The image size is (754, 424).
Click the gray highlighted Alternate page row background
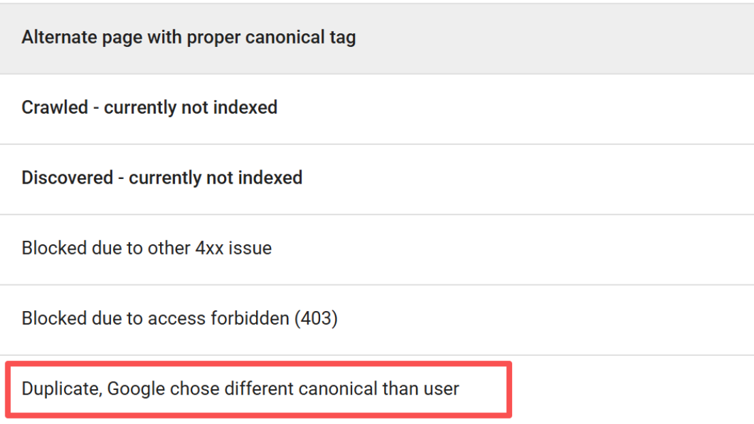point(553,39)
